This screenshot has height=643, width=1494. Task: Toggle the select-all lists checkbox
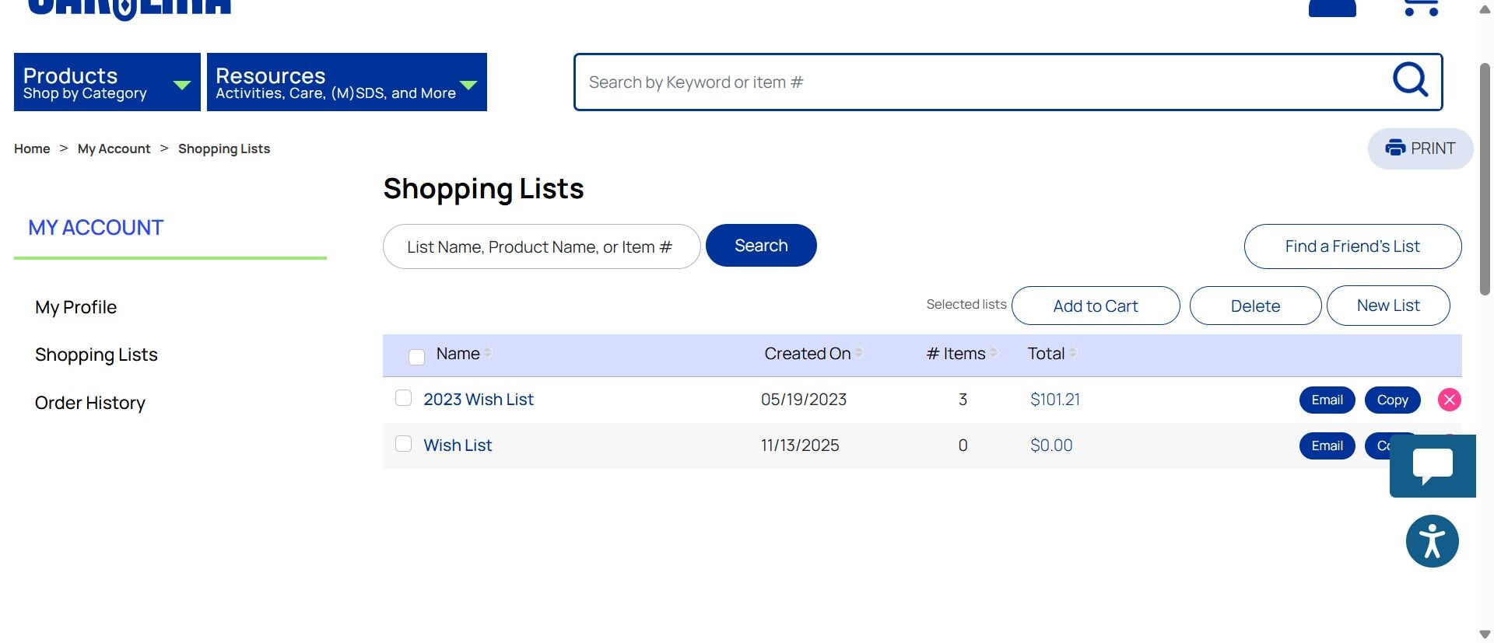tap(416, 357)
